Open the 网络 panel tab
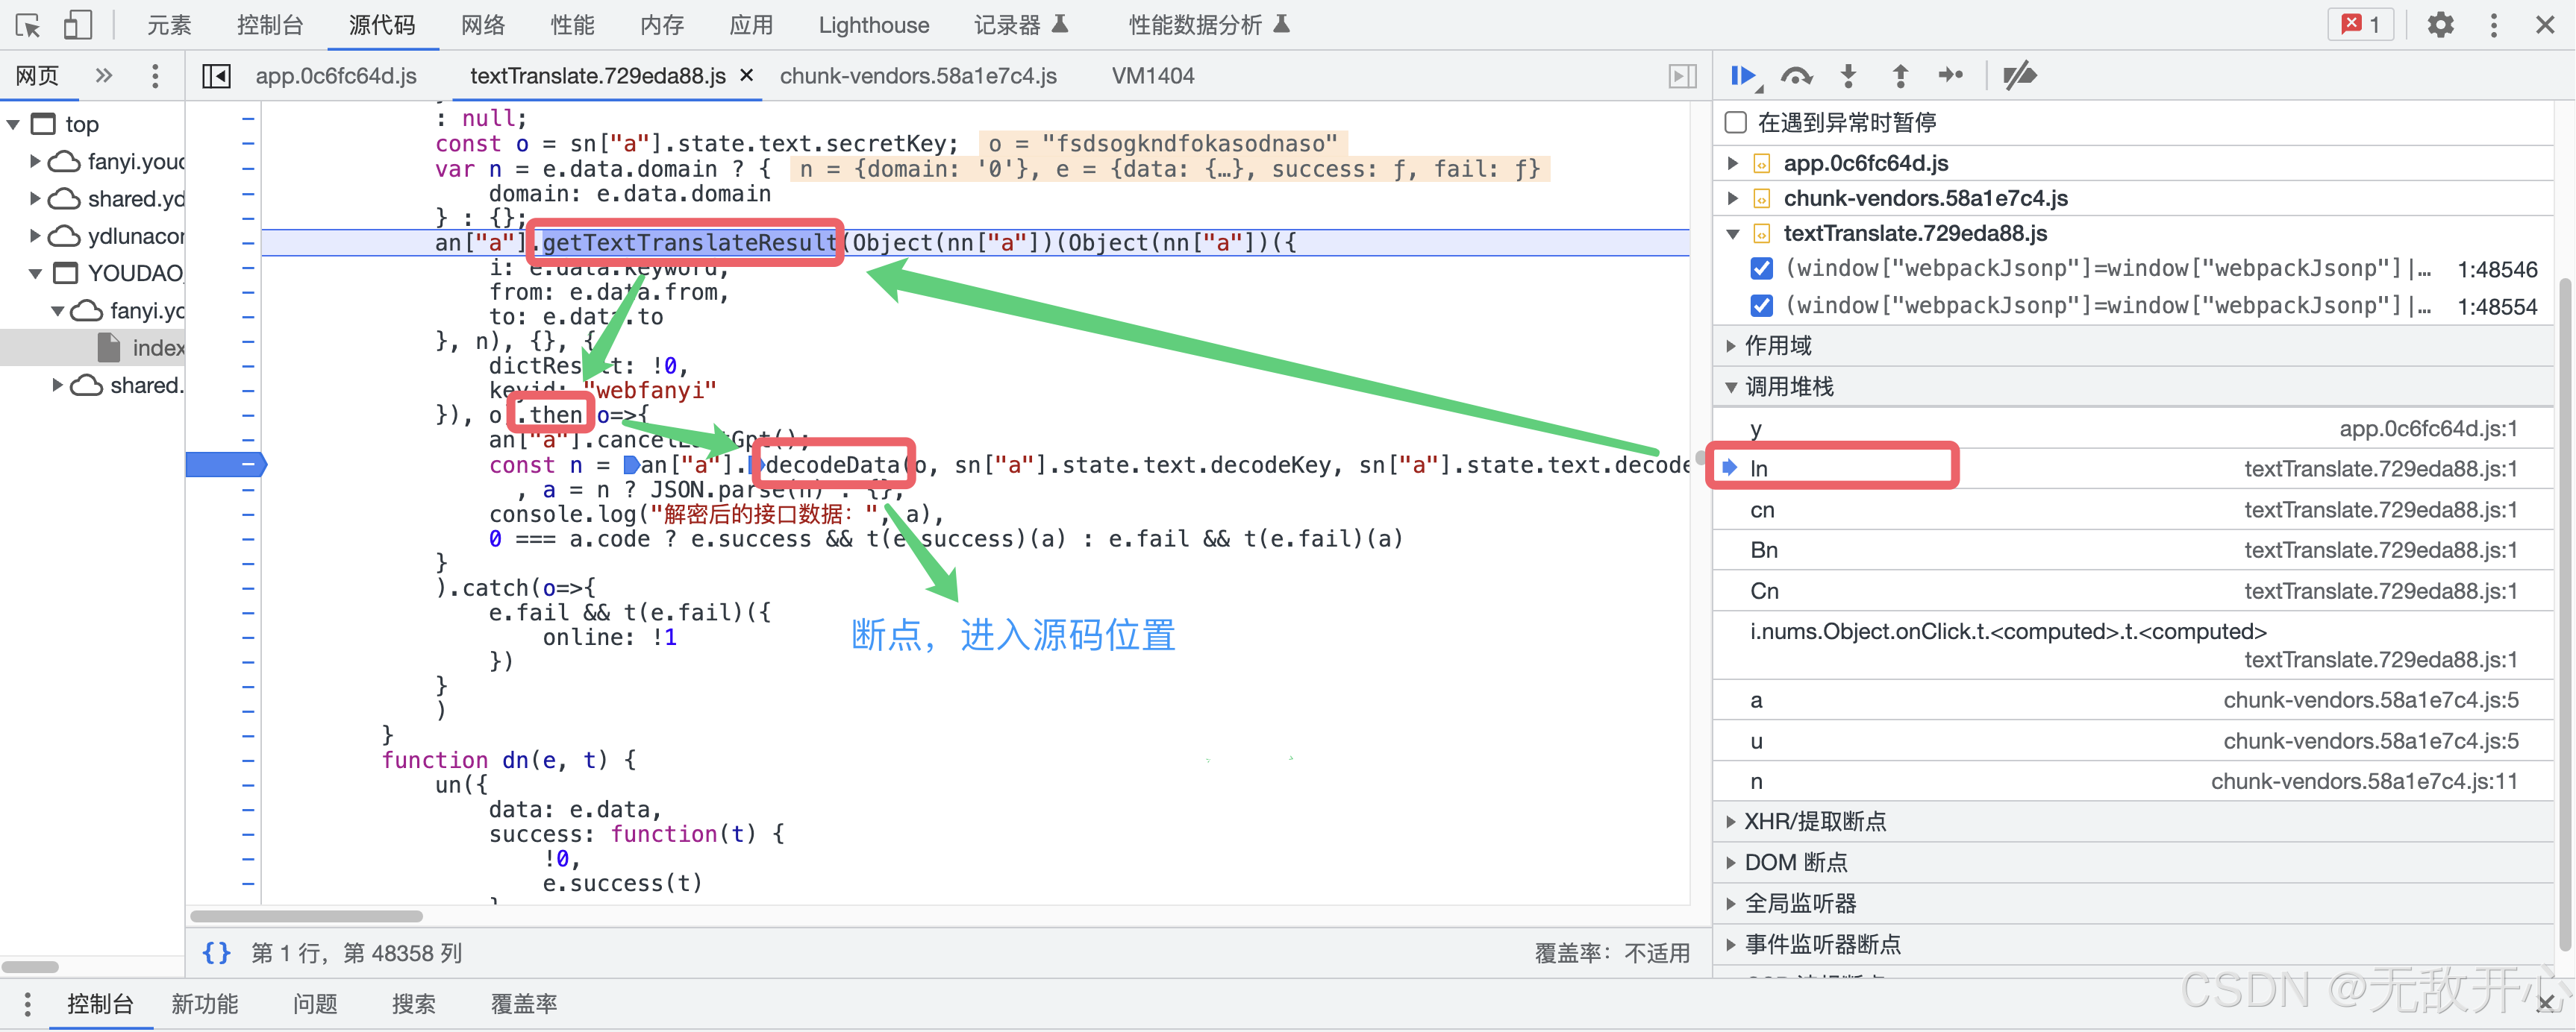The height and width of the screenshot is (1032, 2576). (x=483, y=25)
